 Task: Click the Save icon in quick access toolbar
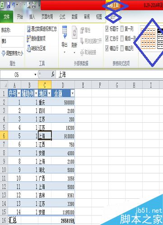click(9, 5)
